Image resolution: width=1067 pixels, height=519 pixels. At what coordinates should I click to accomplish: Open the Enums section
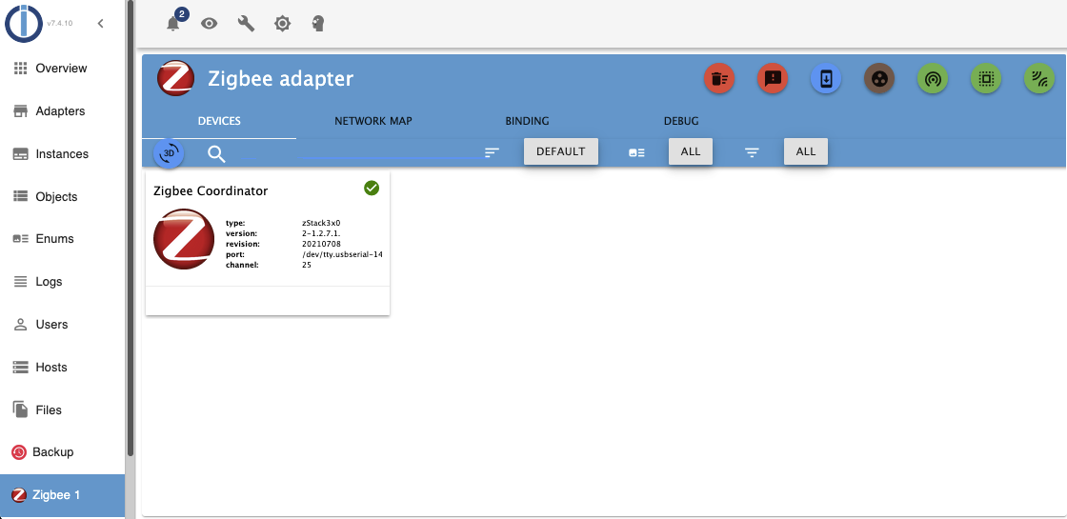(x=63, y=239)
